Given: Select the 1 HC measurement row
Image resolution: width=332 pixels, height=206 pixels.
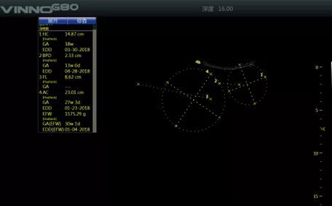Looking at the screenshot, I should (65, 34).
